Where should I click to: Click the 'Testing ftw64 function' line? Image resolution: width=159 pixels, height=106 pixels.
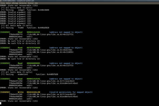coord(25,28)
